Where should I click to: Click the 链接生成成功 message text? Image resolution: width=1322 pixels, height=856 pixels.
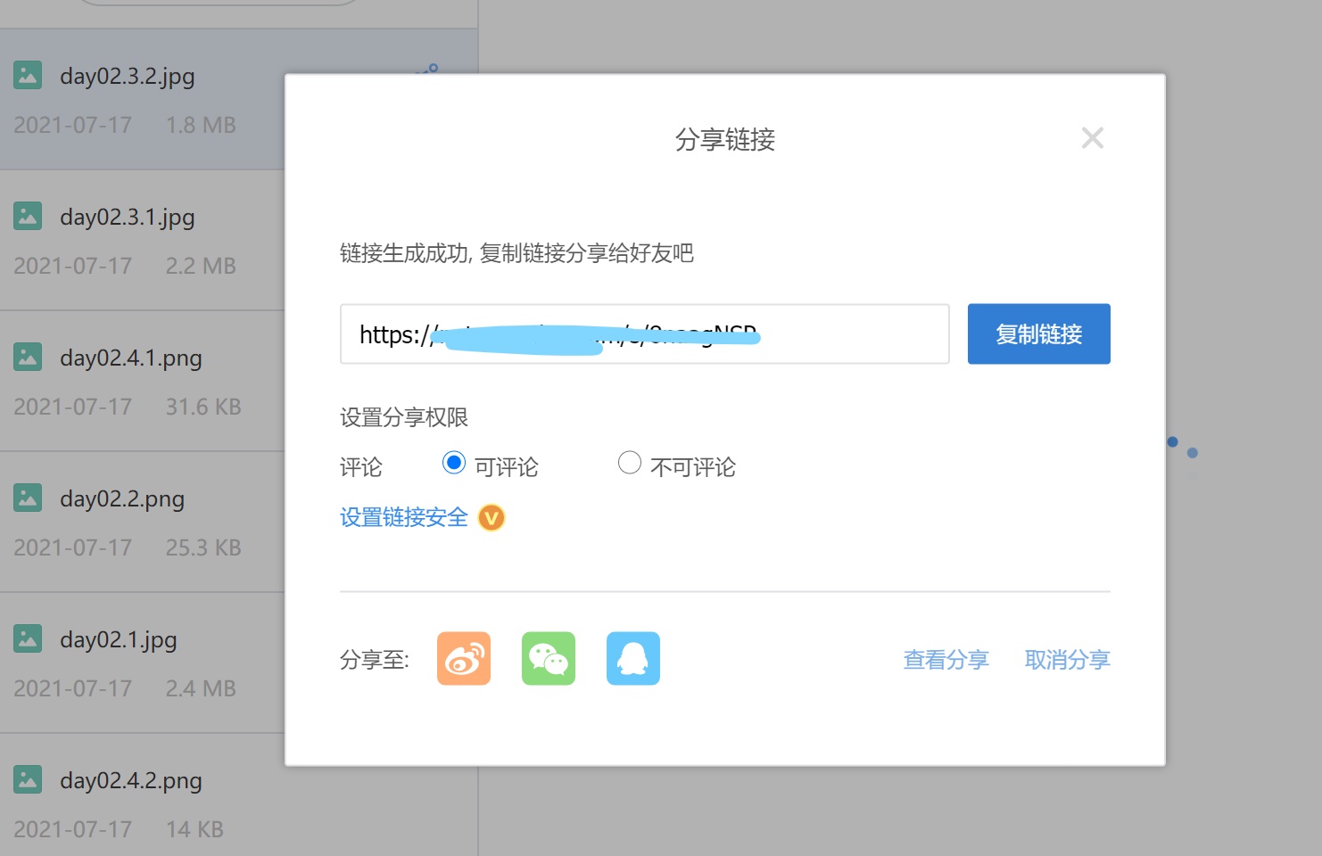pos(516,253)
